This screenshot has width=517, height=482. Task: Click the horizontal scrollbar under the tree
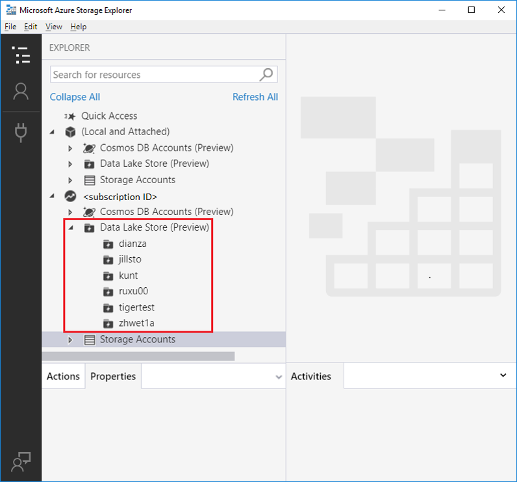(x=138, y=356)
